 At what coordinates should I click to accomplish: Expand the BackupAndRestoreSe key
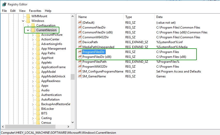pos(33,104)
